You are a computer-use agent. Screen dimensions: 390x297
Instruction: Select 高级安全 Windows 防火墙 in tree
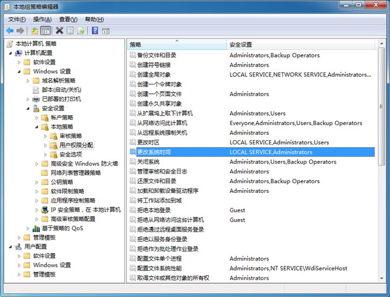(84, 164)
